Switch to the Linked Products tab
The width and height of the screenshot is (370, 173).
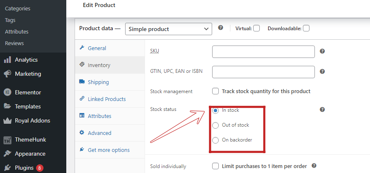pos(106,99)
